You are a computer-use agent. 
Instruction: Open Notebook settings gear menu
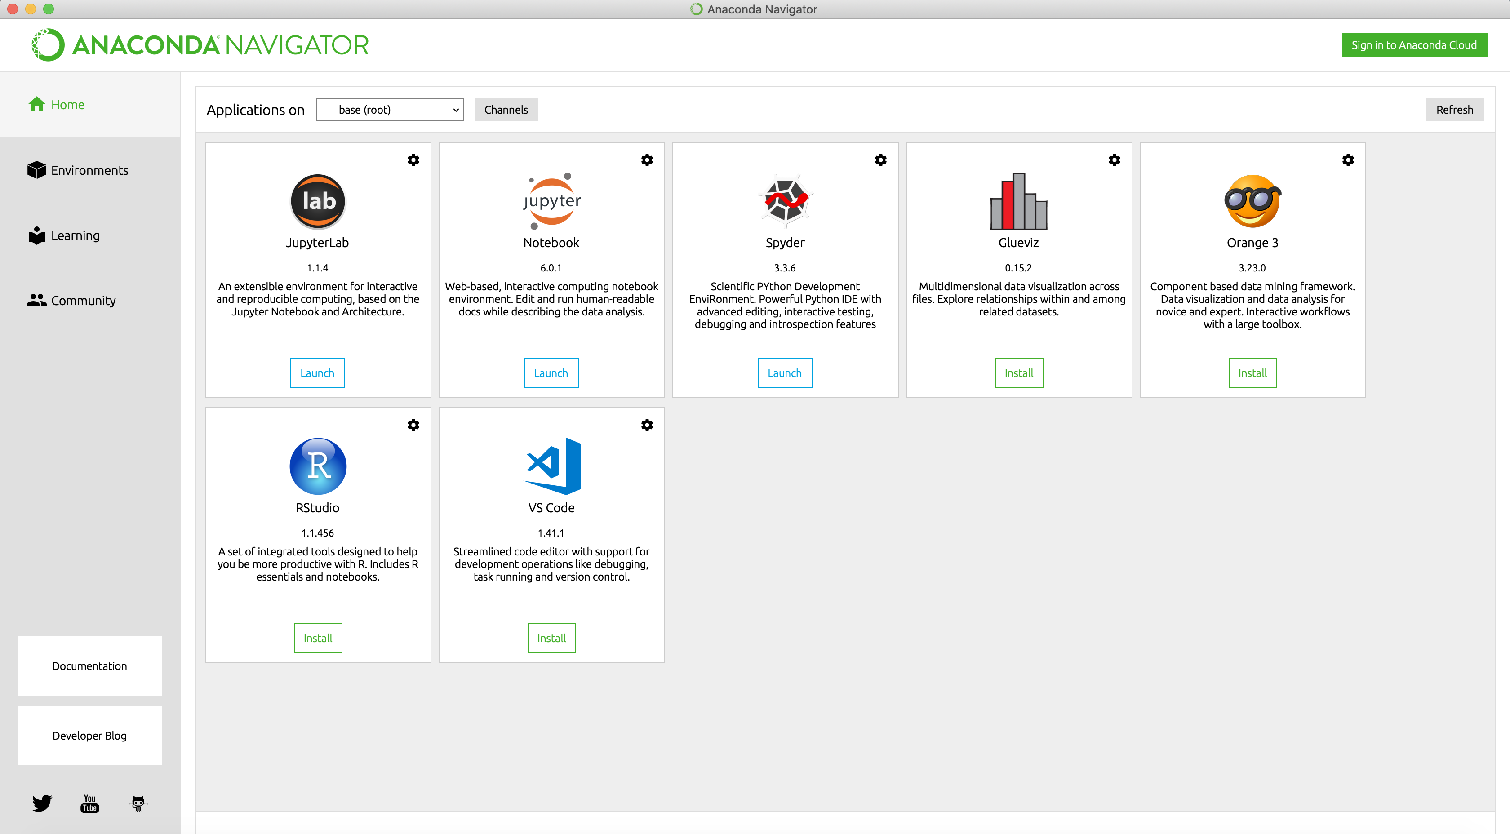click(647, 160)
